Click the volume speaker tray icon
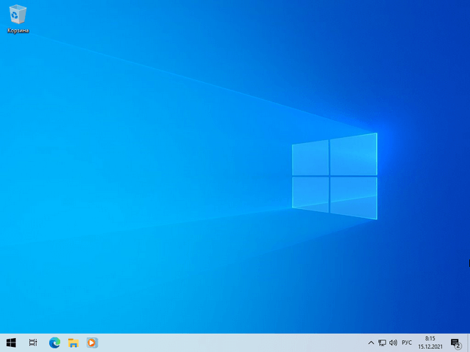470x352 pixels. coord(393,342)
